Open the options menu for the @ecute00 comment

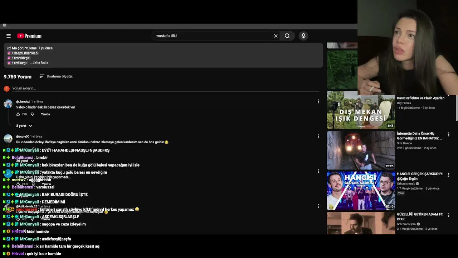coord(318,137)
